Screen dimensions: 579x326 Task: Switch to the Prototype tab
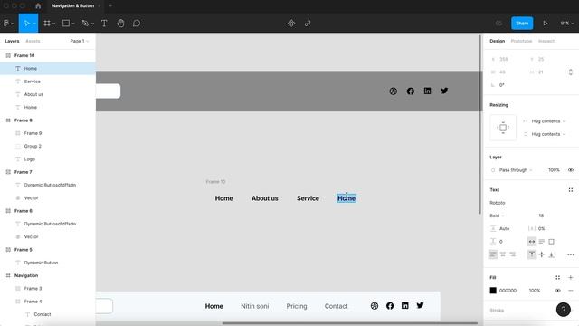521,41
